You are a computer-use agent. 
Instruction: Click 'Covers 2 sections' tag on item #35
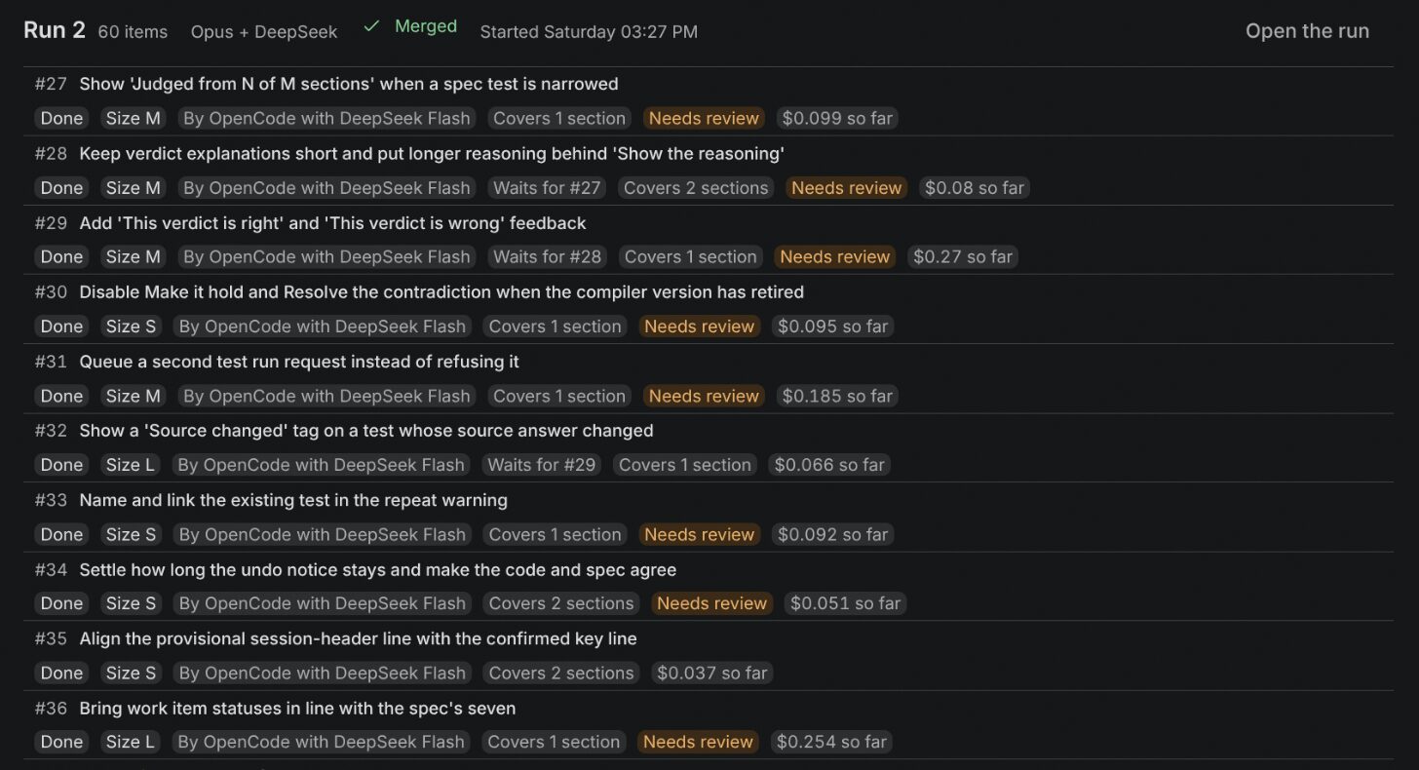561,673
